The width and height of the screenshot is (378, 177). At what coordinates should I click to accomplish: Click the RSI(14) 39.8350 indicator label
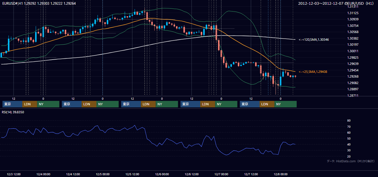(13, 112)
